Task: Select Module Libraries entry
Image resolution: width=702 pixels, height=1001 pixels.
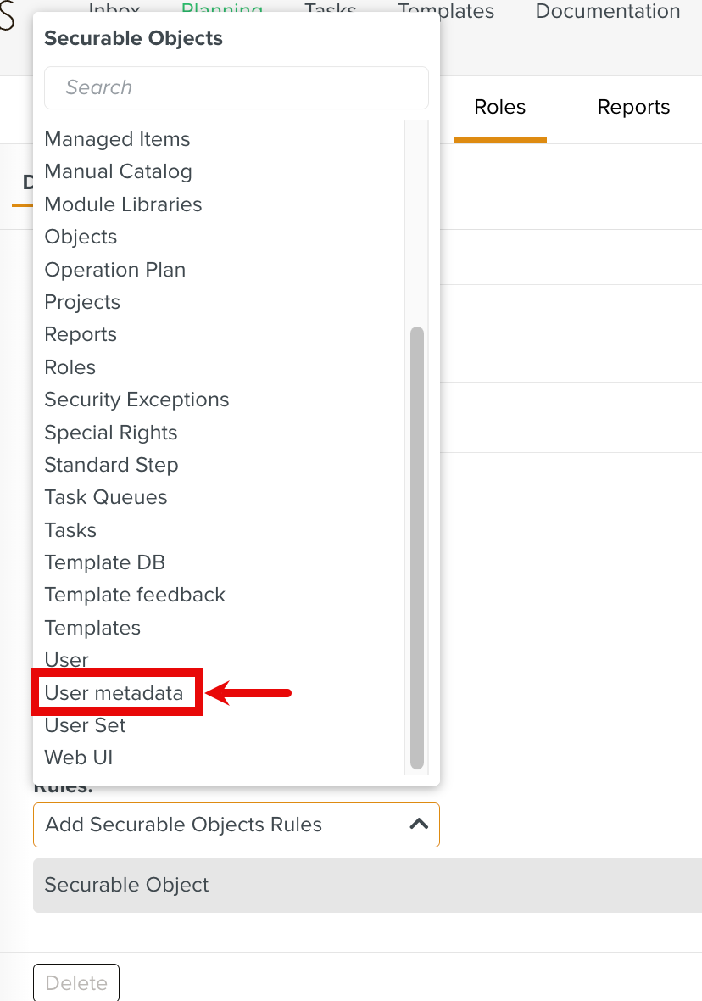Action: [123, 204]
